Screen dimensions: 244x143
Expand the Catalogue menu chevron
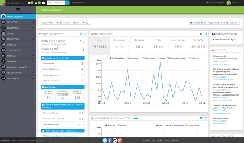tap(33, 22)
